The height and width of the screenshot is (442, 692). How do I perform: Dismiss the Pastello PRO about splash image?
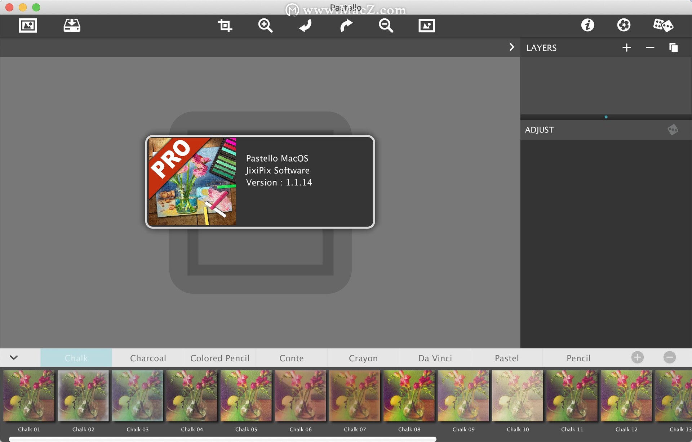tap(192, 182)
